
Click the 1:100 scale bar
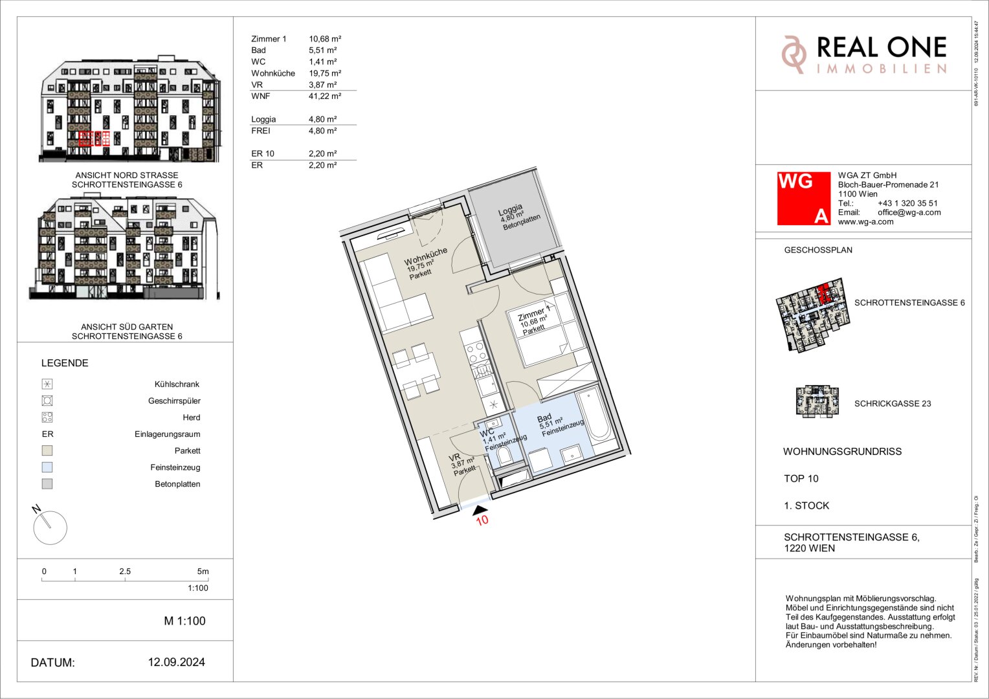[x=125, y=580]
